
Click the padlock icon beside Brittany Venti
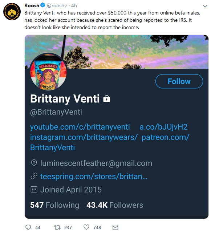tap(107, 98)
